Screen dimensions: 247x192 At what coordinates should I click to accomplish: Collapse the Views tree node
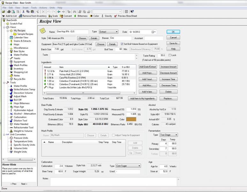click(4, 27)
